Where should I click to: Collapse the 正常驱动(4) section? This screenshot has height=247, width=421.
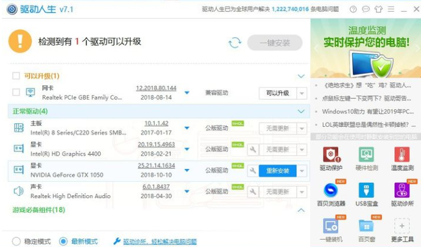[x=300, y=112]
